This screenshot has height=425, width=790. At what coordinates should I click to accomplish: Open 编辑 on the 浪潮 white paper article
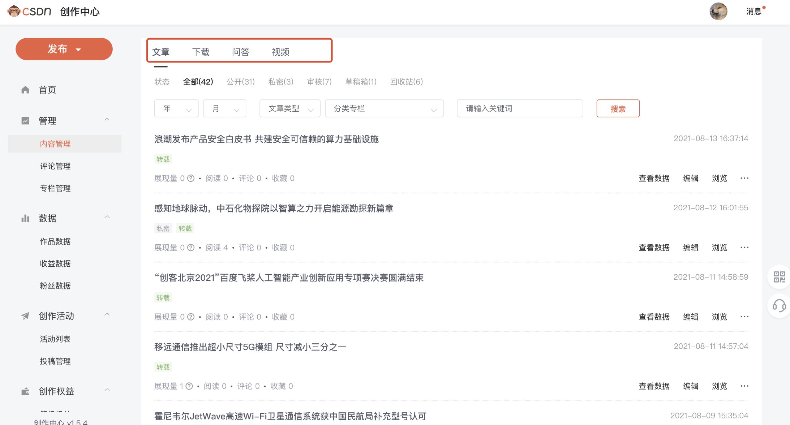691,178
